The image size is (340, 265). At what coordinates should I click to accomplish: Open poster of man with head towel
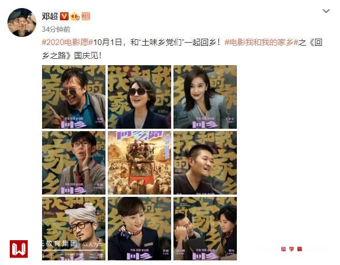tap(74, 229)
